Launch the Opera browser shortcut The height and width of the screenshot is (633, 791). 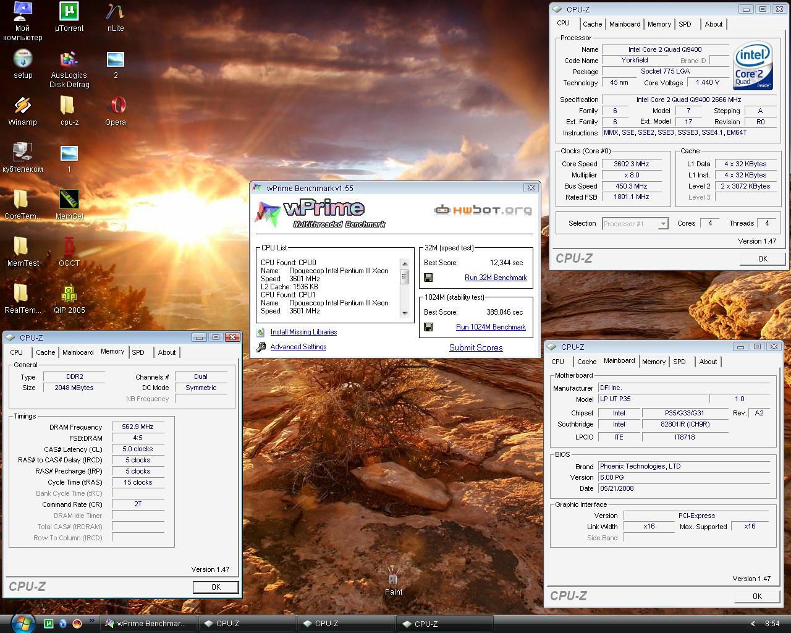click(116, 111)
